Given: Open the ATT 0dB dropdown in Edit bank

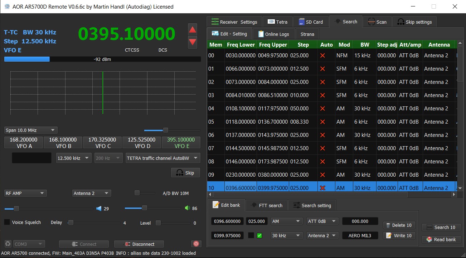Looking at the screenshot, I should (x=322, y=221).
